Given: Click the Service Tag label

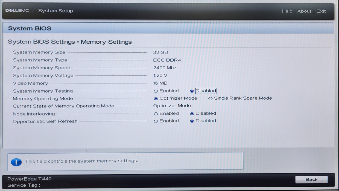Looking at the screenshot, I should tap(24, 185).
